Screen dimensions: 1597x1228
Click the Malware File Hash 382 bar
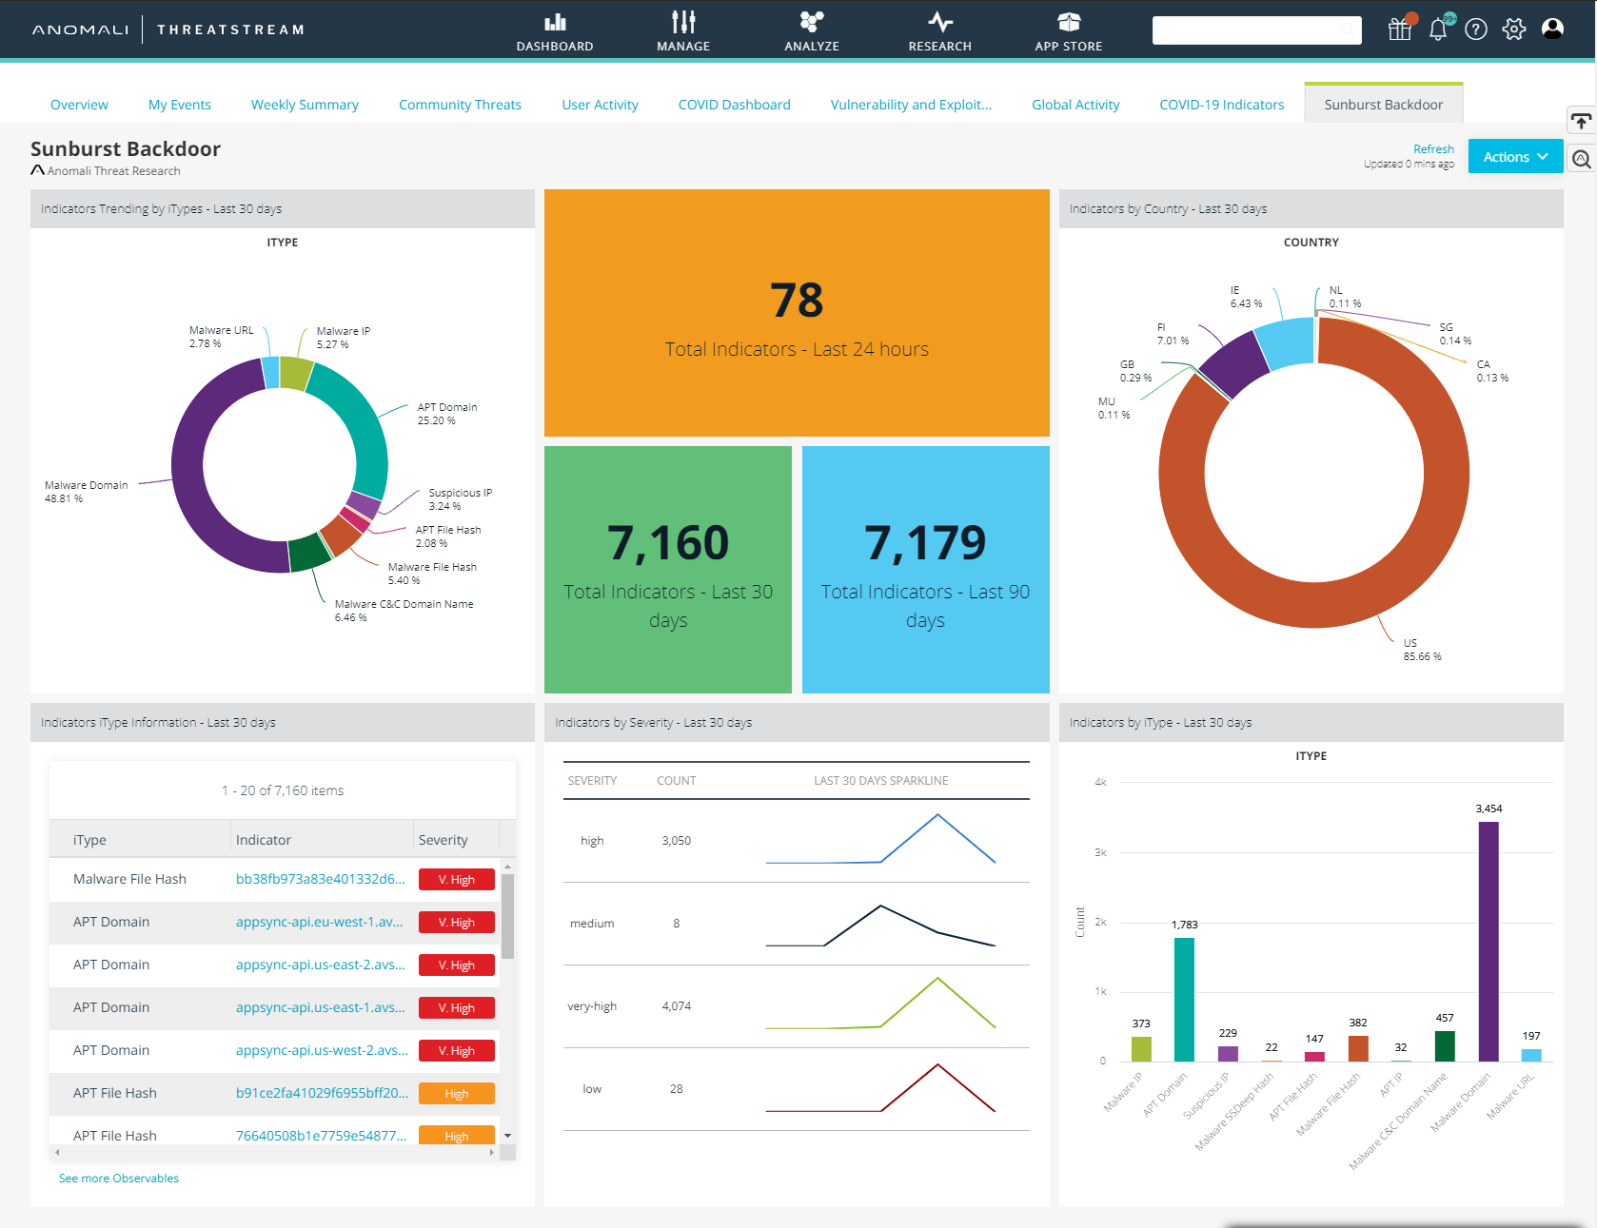[x=1358, y=1048]
